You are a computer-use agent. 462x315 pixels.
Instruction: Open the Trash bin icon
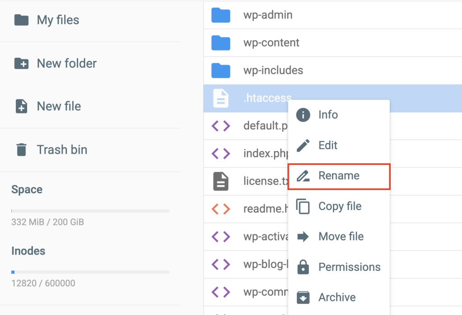point(21,150)
